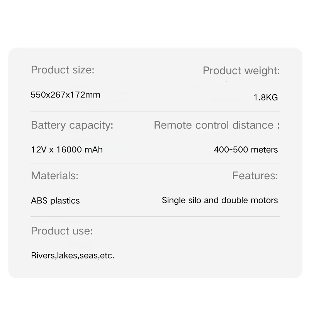309x309 pixels.
Task: Click the Materials heading
Action: tap(54, 176)
